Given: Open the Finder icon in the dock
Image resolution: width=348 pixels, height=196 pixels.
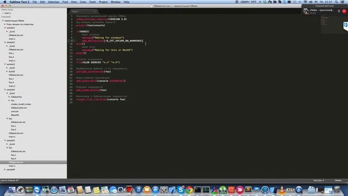Looking at the screenshot, I should click(12, 190).
